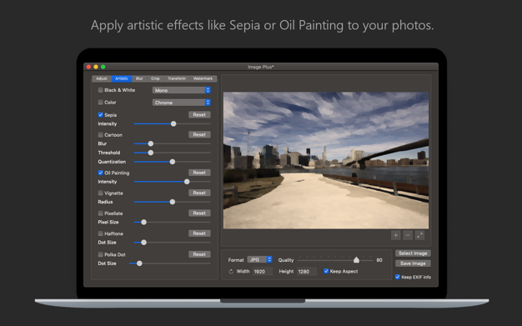Click the zoom out minus icon

point(408,235)
